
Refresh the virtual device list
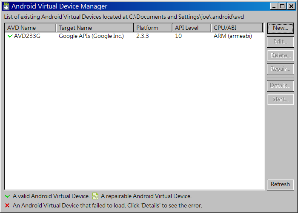(280, 184)
